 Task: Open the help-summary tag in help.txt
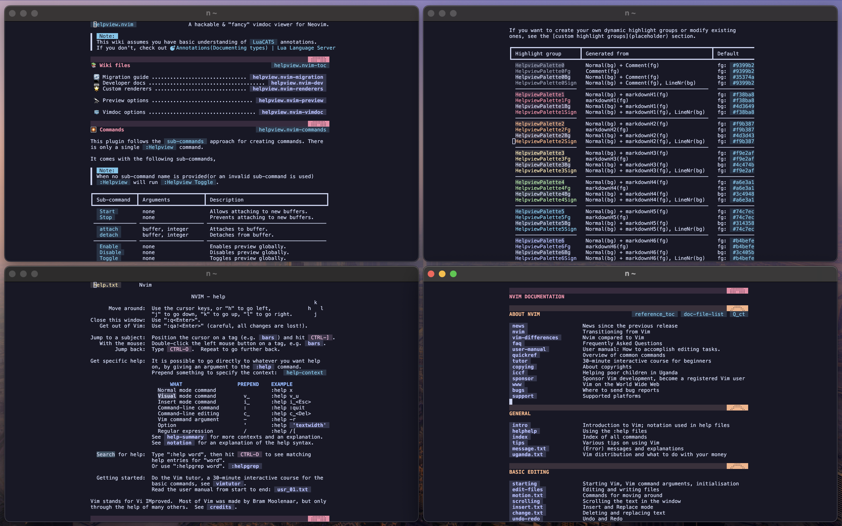(x=185, y=437)
